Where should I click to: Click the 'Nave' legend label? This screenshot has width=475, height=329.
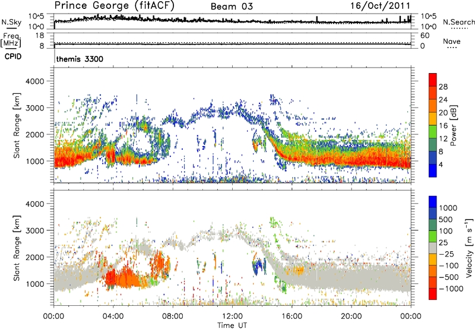coord(452,41)
